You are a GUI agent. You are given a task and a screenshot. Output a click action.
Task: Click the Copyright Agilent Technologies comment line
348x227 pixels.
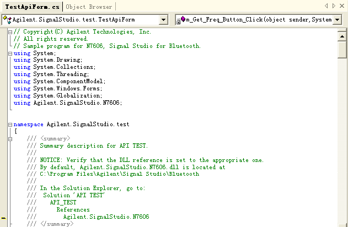tap(82, 32)
